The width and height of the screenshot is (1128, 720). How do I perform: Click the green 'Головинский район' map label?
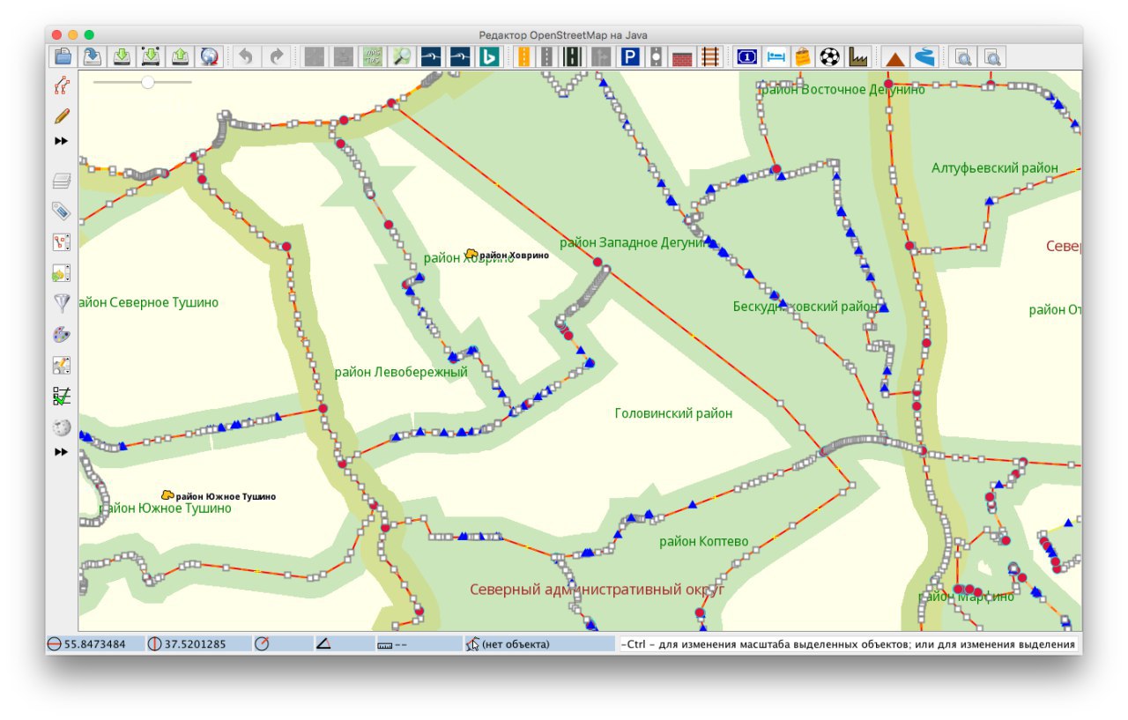click(x=673, y=413)
